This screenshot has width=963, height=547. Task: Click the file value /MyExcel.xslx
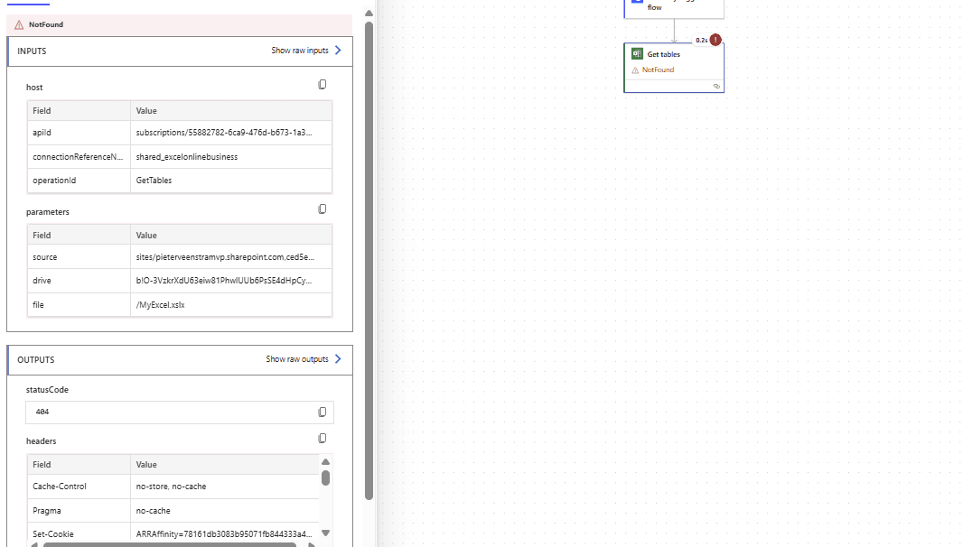click(162, 305)
